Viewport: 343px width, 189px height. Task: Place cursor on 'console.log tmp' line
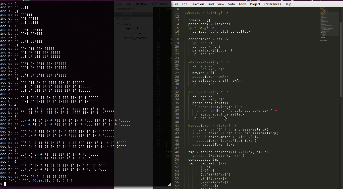[x=203, y=160]
